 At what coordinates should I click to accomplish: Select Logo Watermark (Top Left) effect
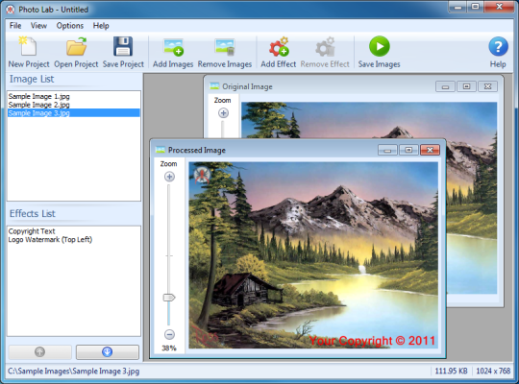pos(50,239)
